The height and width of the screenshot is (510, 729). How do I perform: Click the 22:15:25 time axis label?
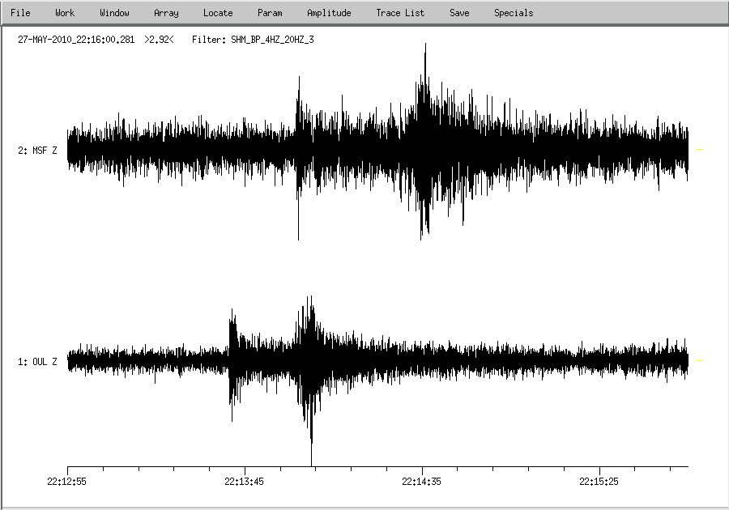pyautogui.click(x=599, y=482)
